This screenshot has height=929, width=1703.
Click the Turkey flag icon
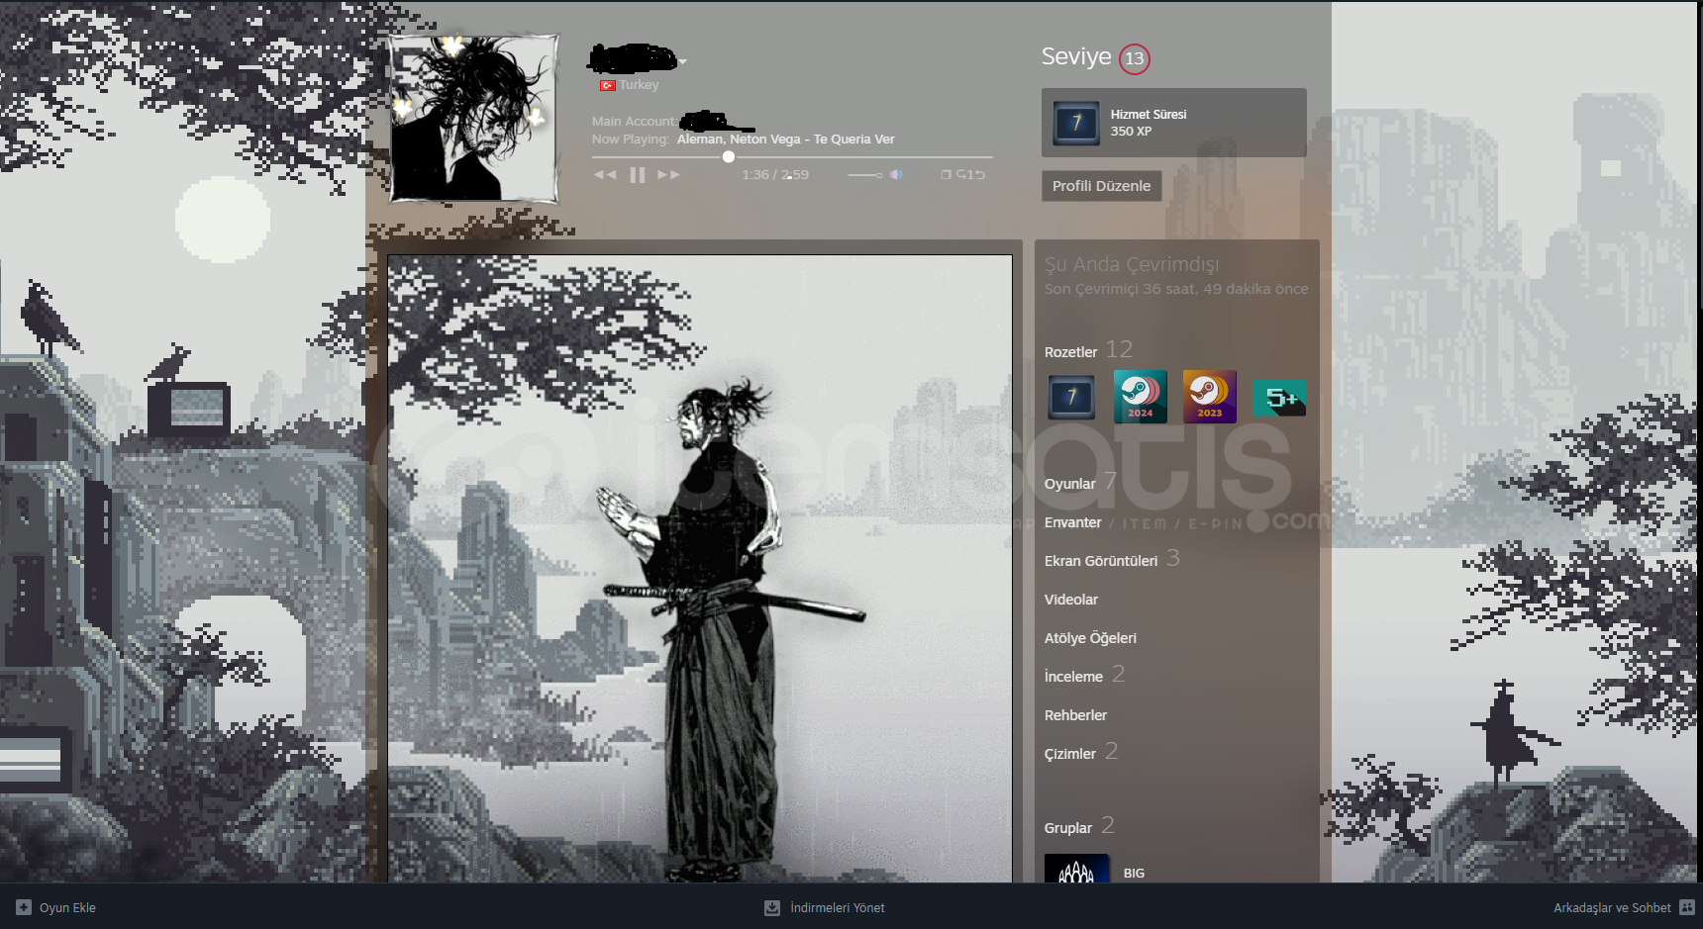pyautogui.click(x=607, y=85)
